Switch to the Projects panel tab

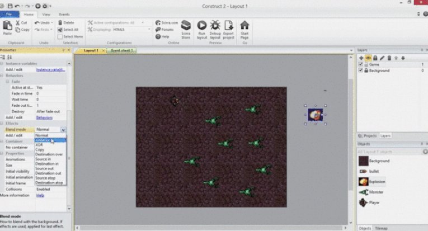(368, 136)
